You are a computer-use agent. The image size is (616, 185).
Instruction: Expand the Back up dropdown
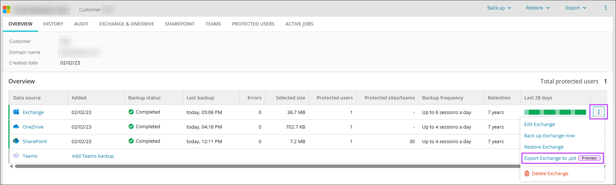[499, 8]
